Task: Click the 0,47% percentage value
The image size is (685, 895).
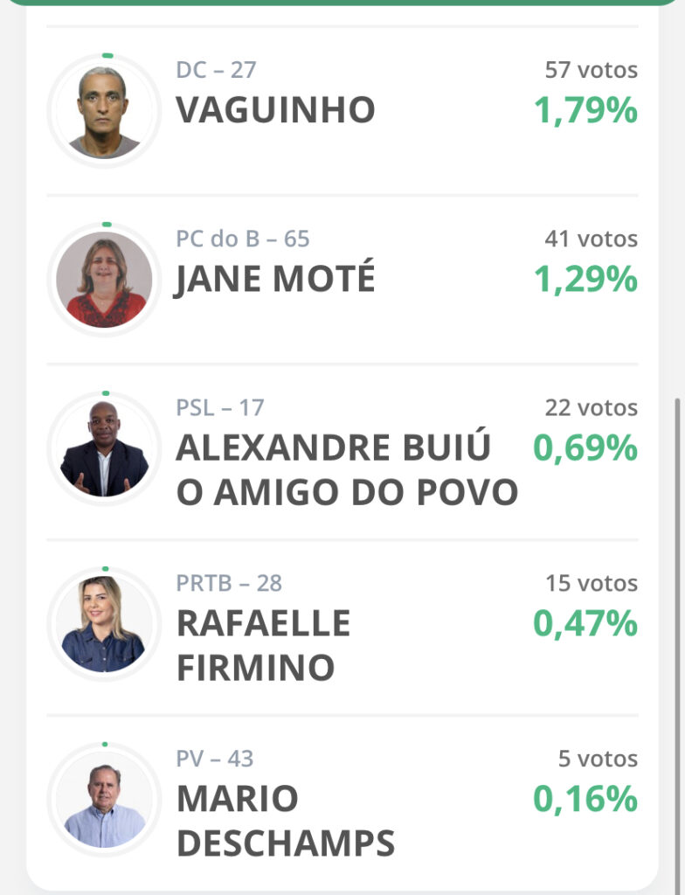Action: point(585,623)
